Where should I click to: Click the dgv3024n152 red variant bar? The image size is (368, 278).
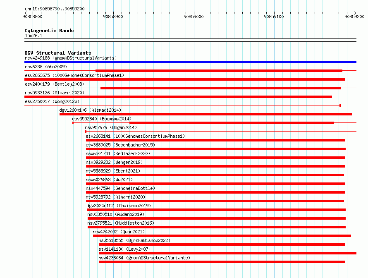216,210
